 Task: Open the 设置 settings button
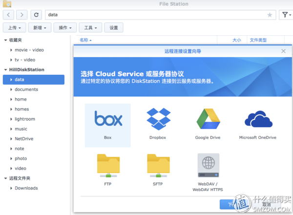[114, 28]
